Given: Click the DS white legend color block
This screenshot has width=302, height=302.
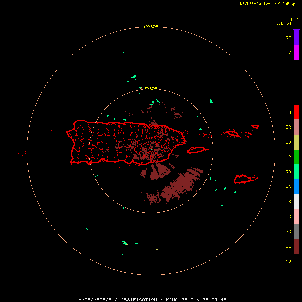Looking at the screenshot, I should pos(296,201).
